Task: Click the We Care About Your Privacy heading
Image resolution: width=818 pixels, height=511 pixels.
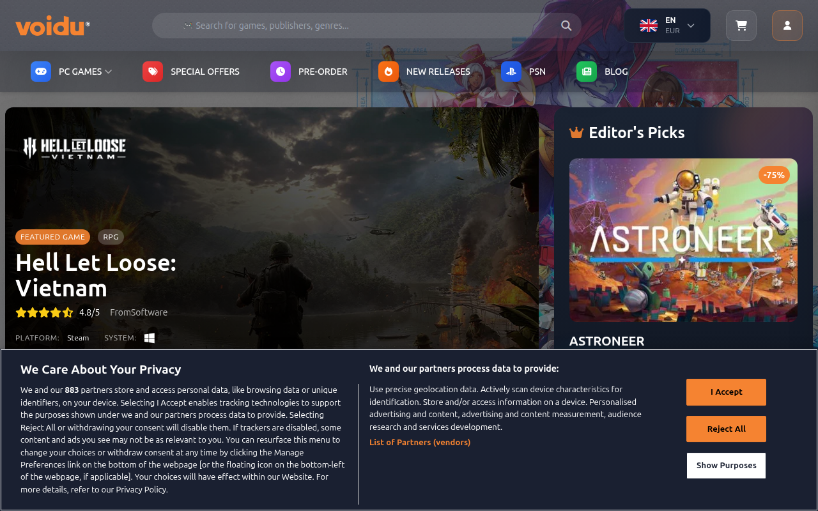Action: pos(101,369)
